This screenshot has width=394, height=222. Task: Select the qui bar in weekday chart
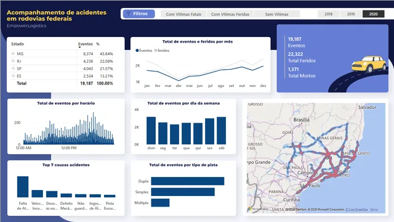tap(198, 133)
